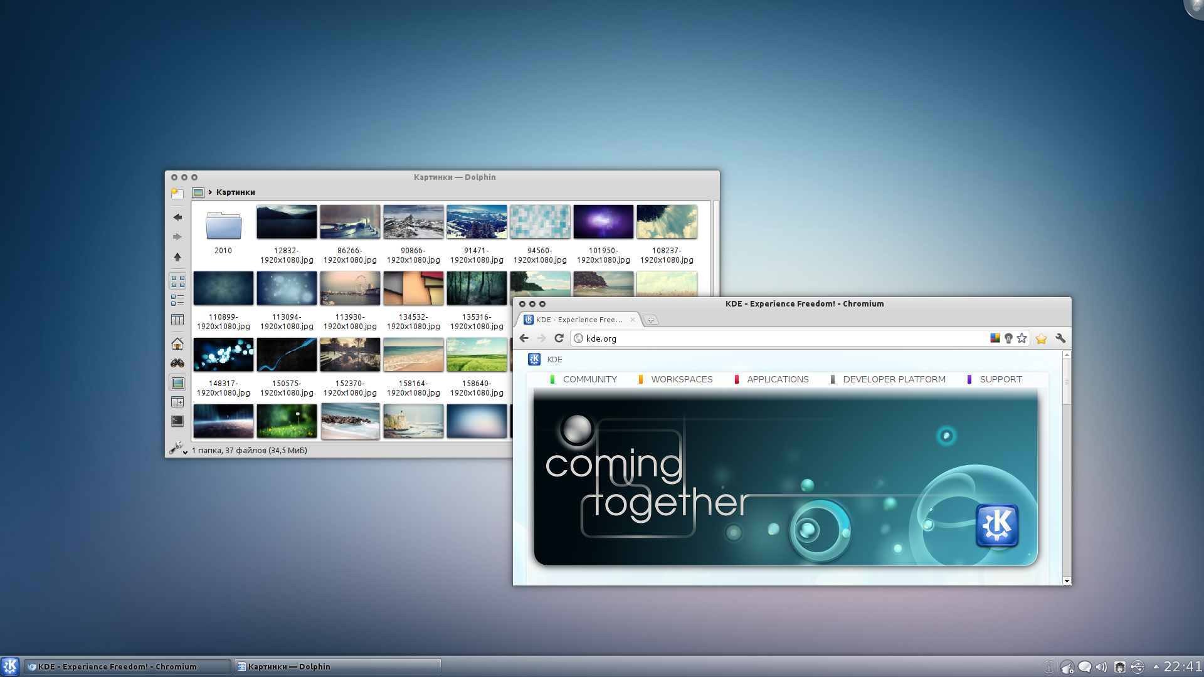Open Dolphin's wrench configuration dropdown
Image resolution: width=1204 pixels, height=677 pixels.
pyautogui.click(x=177, y=448)
